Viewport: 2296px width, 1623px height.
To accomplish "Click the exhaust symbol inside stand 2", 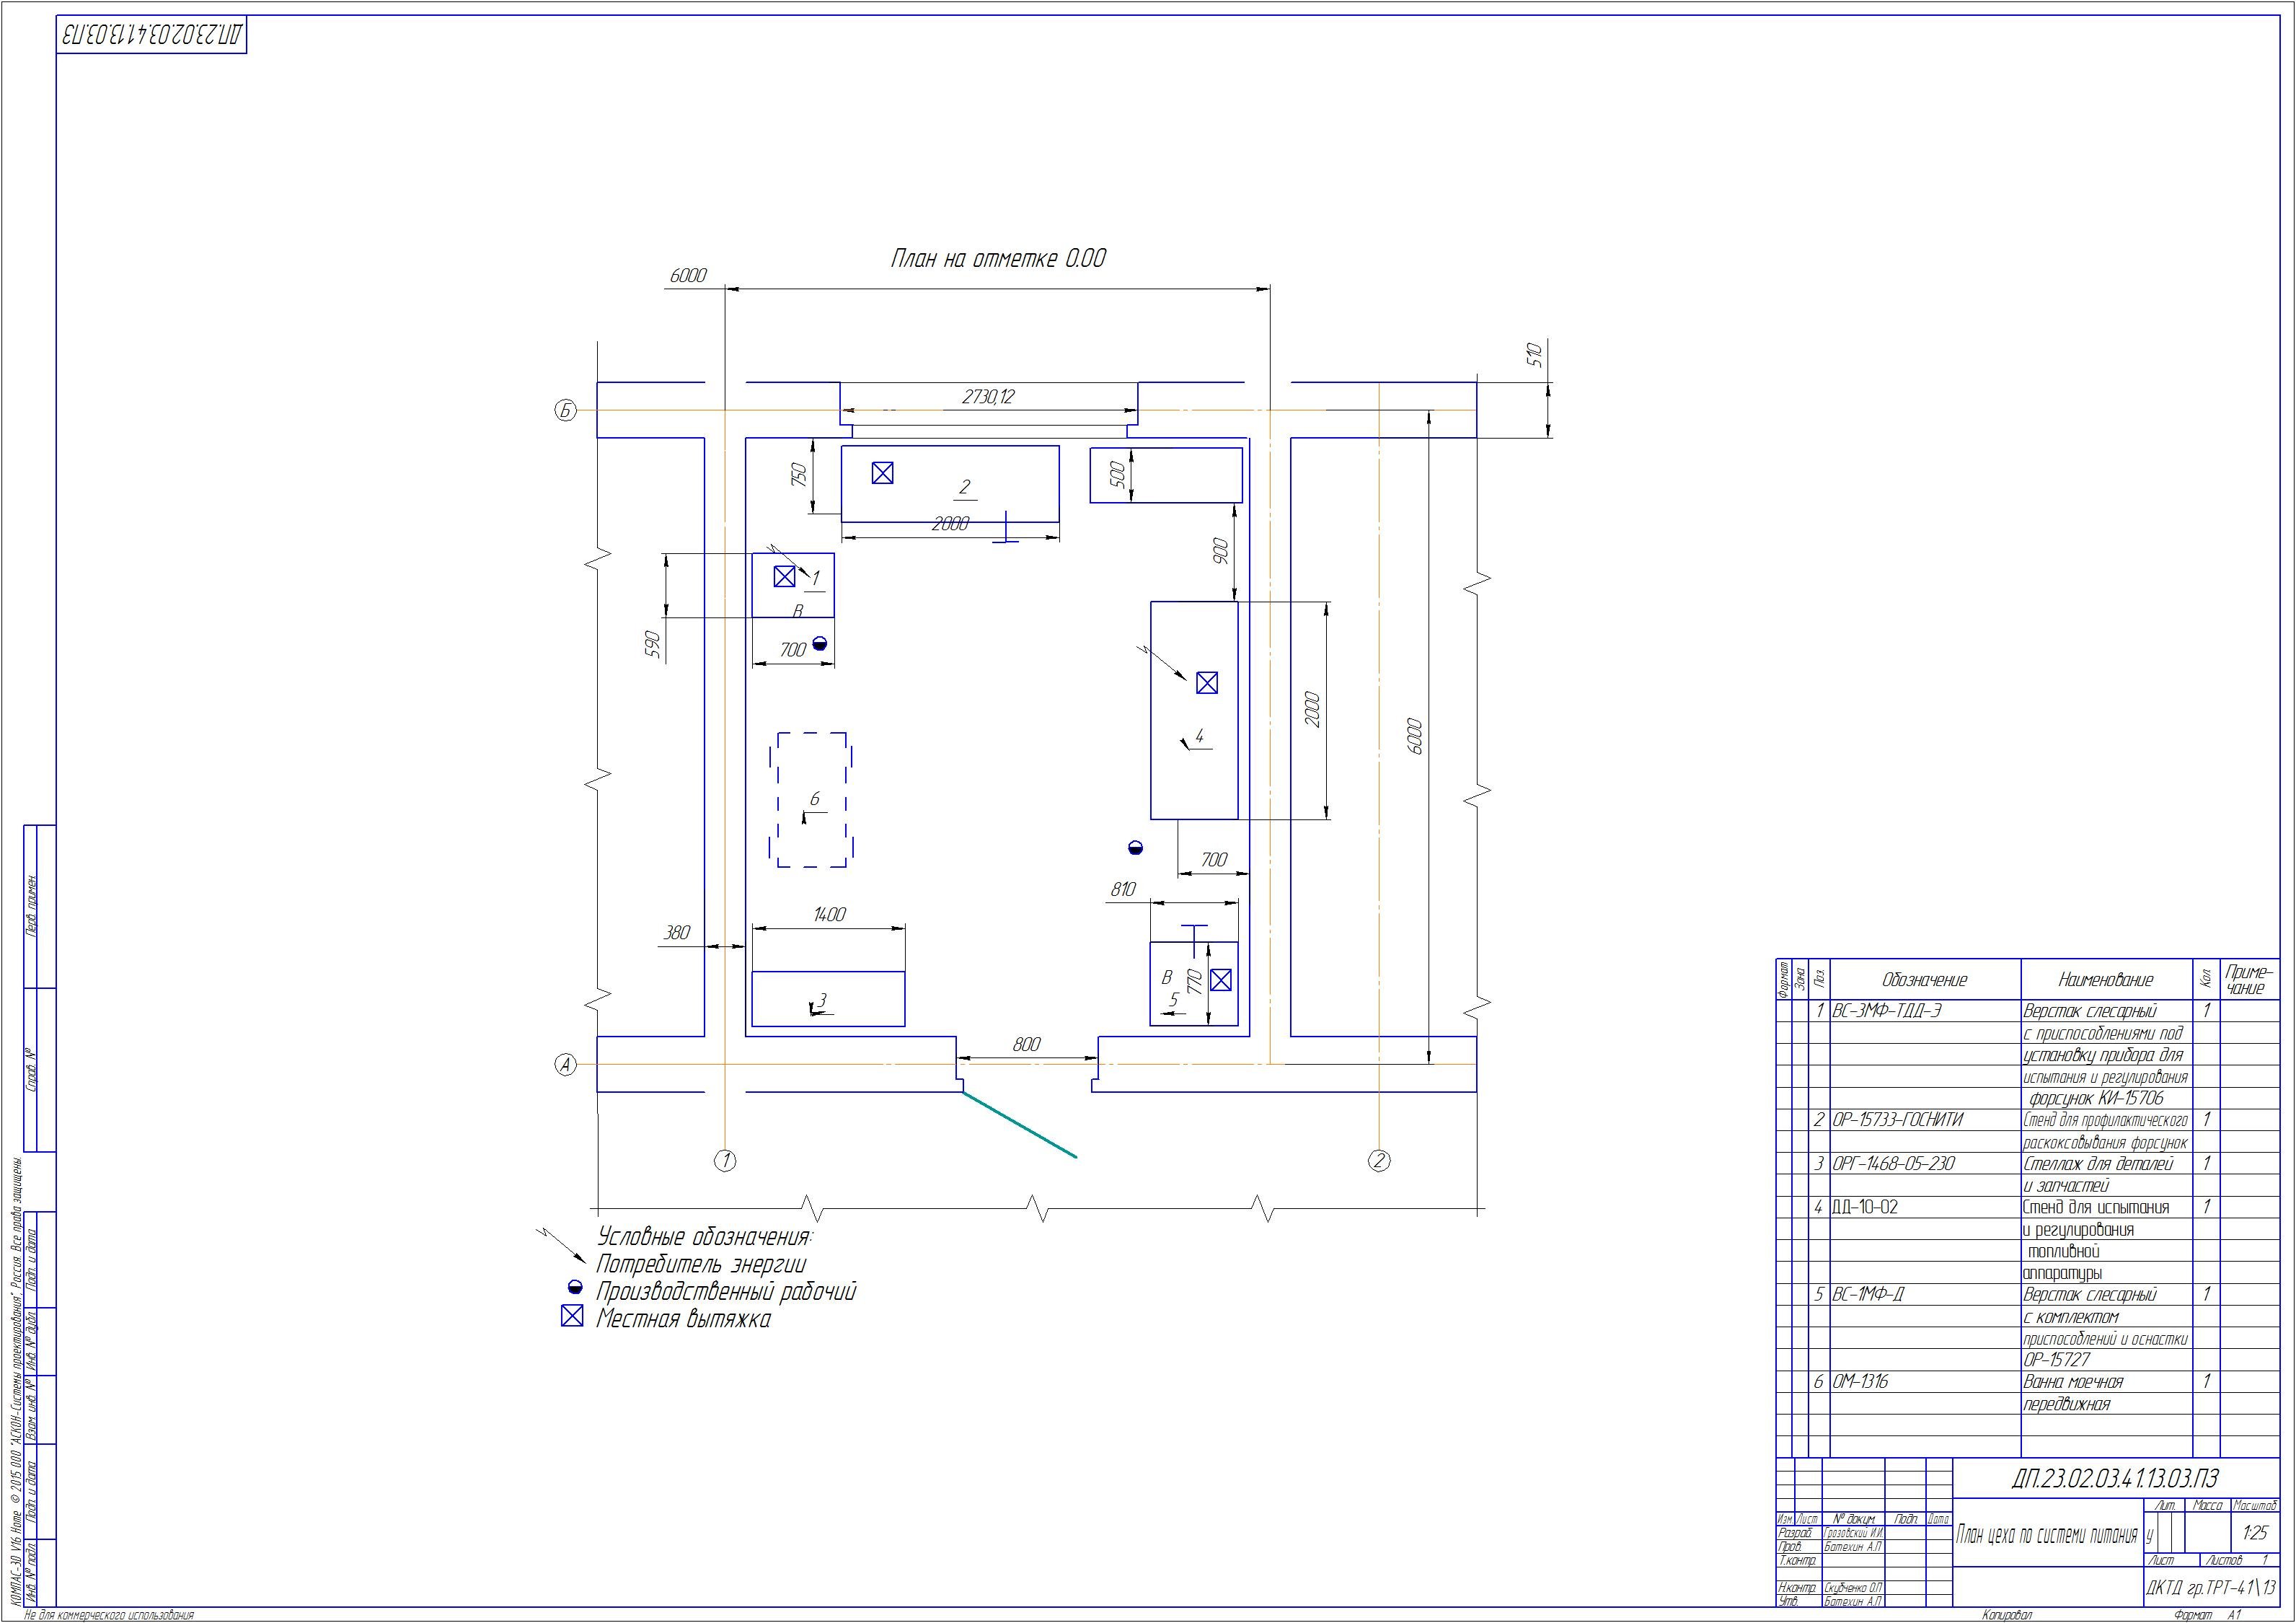I will click(x=882, y=473).
